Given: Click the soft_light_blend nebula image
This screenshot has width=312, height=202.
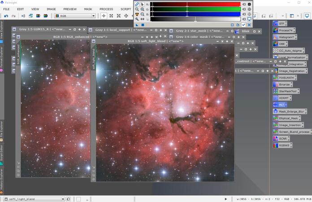Looking at the screenshot, I should [165, 113].
